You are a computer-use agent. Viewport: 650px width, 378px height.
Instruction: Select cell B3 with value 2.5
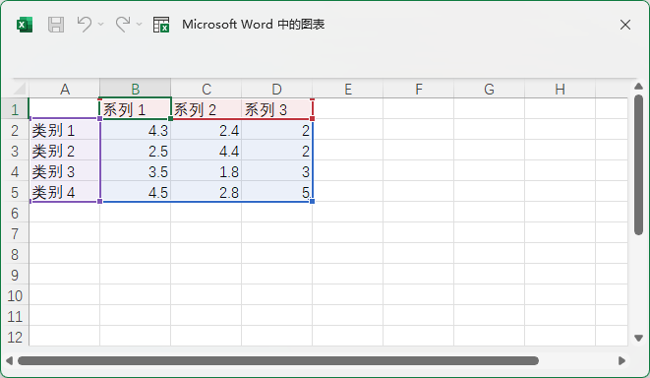[135, 151]
